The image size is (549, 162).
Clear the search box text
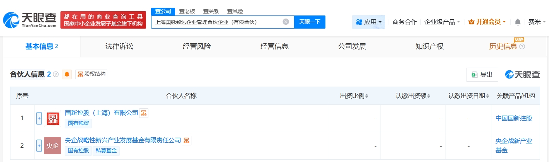pos(286,22)
